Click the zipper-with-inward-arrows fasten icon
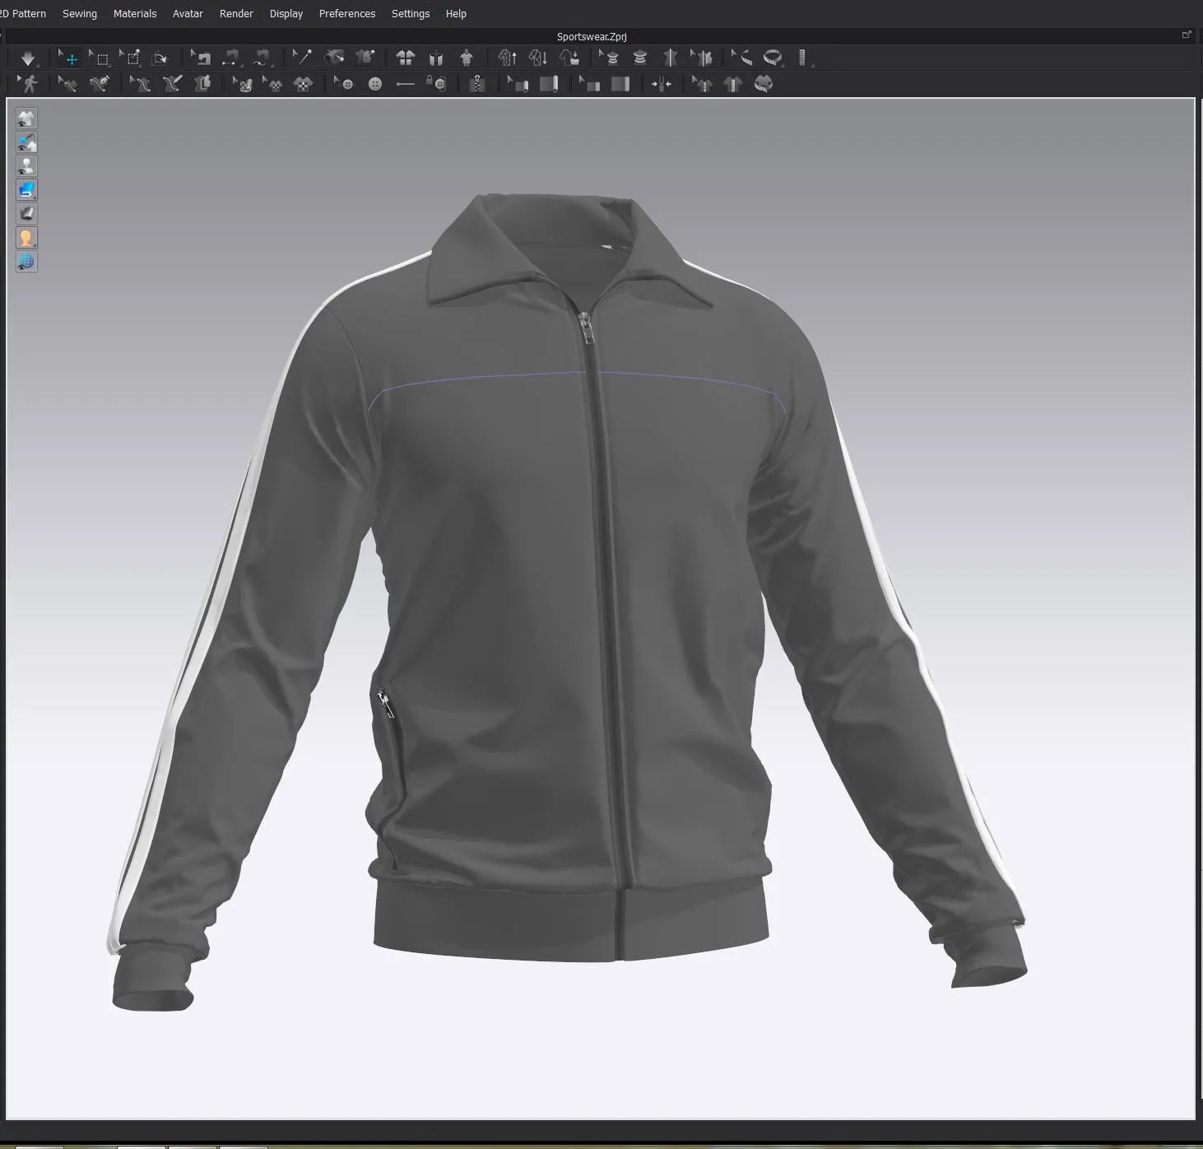The image size is (1203, 1149). (x=662, y=84)
